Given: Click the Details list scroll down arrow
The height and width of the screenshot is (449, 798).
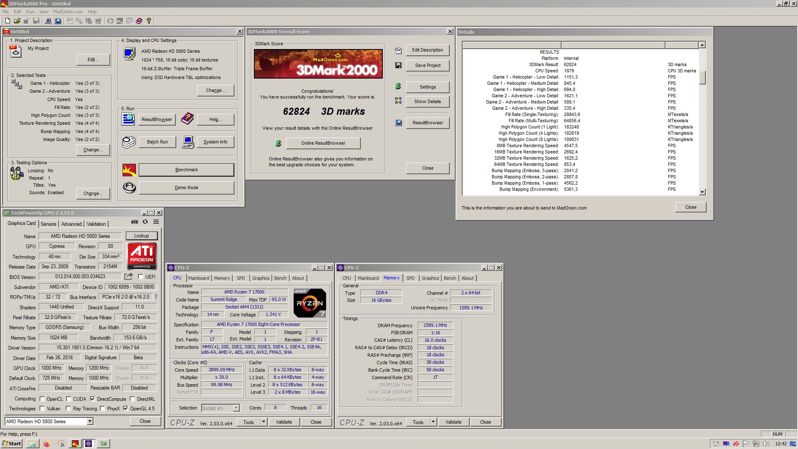Looking at the screenshot, I should [702, 192].
